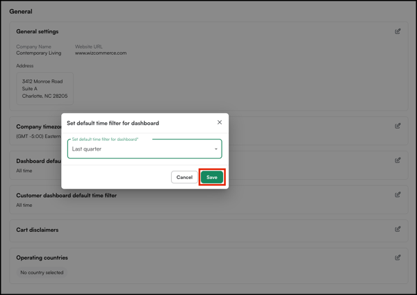Click the No country selected chip
Image resolution: width=417 pixels, height=295 pixels.
(42, 272)
